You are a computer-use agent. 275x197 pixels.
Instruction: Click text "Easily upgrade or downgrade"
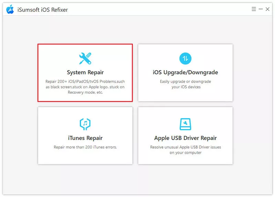pos(185,82)
